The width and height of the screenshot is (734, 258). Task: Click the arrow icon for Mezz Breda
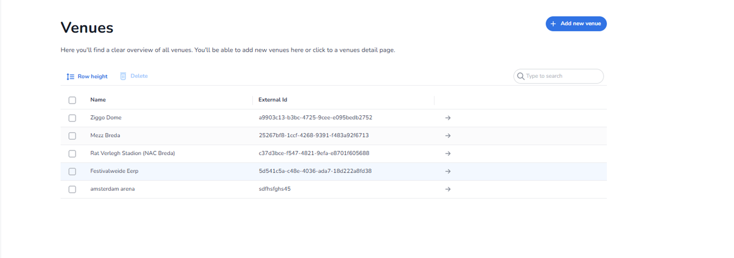point(448,136)
